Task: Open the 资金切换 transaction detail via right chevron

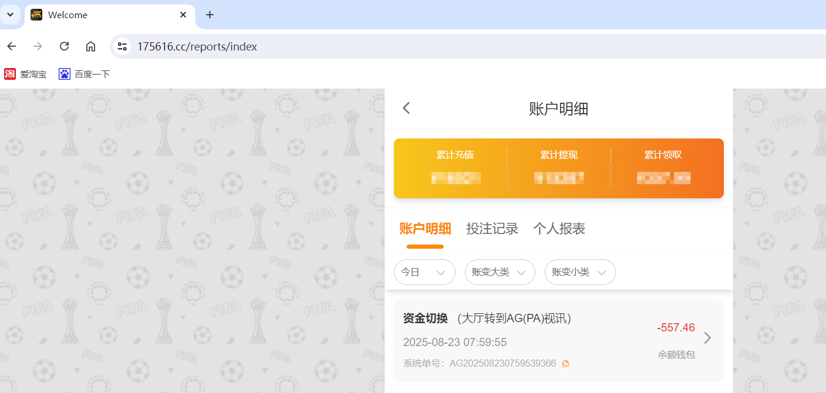Action: click(707, 338)
